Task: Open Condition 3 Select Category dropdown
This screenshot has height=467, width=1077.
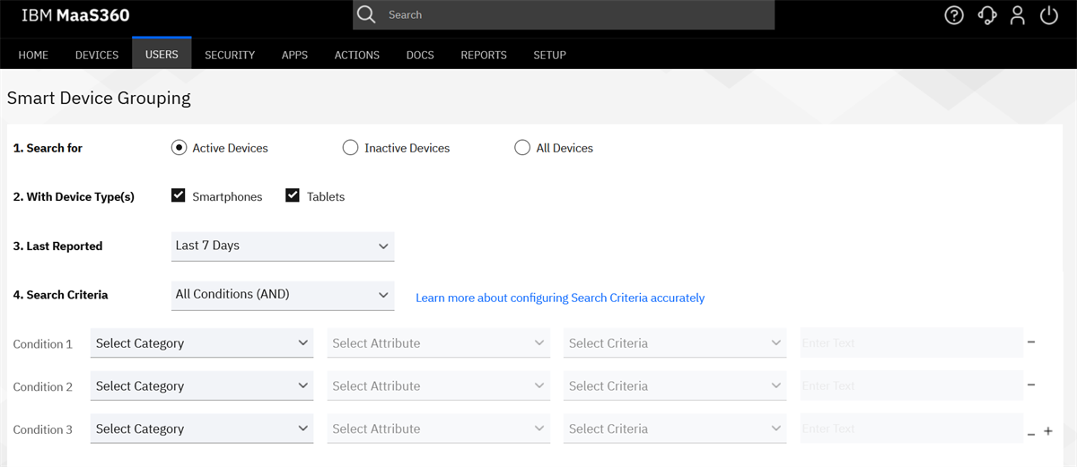Action: click(x=202, y=429)
